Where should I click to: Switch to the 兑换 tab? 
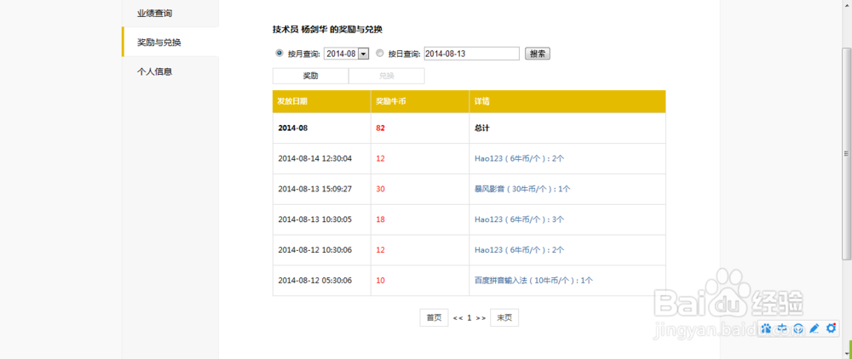tap(386, 76)
